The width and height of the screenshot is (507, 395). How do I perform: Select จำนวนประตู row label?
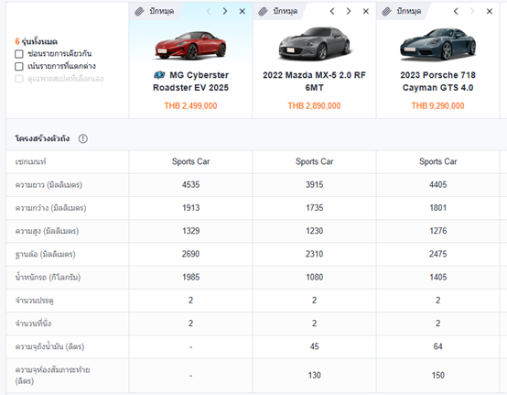[x=34, y=301]
